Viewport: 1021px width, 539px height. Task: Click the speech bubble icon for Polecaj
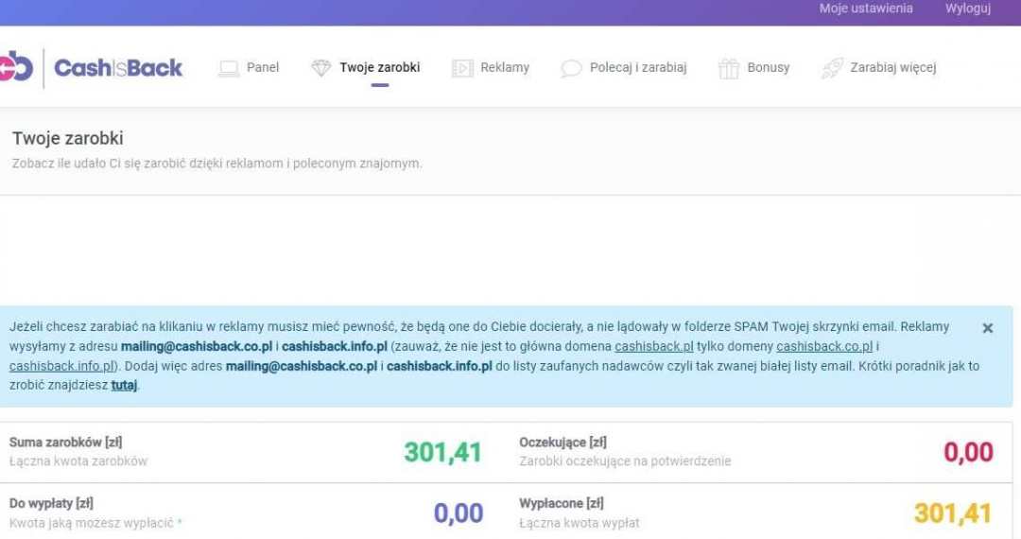pyautogui.click(x=571, y=68)
